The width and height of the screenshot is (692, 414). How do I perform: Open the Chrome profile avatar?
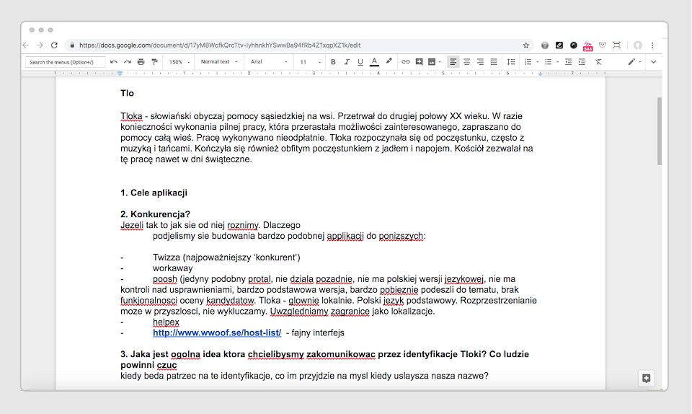click(x=637, y=45)
